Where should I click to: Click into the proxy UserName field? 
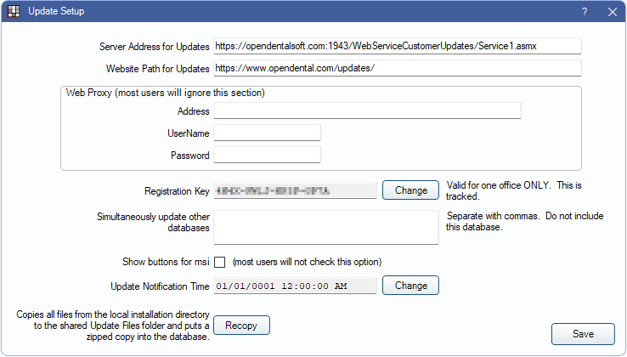267,133
